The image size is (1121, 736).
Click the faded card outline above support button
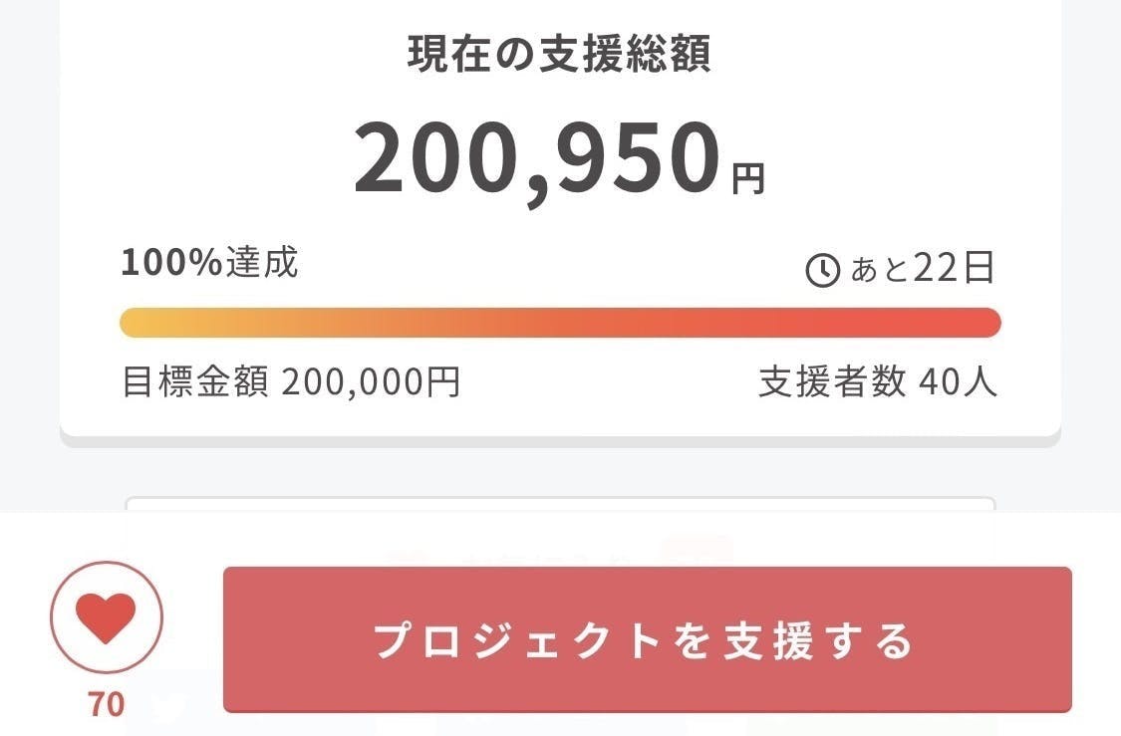(560, 503)
